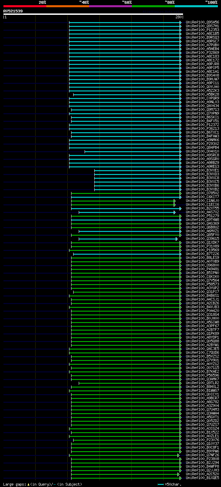Open hit UniRef100_A7PUB0
The image size is (221, 487).
[202, 45]
